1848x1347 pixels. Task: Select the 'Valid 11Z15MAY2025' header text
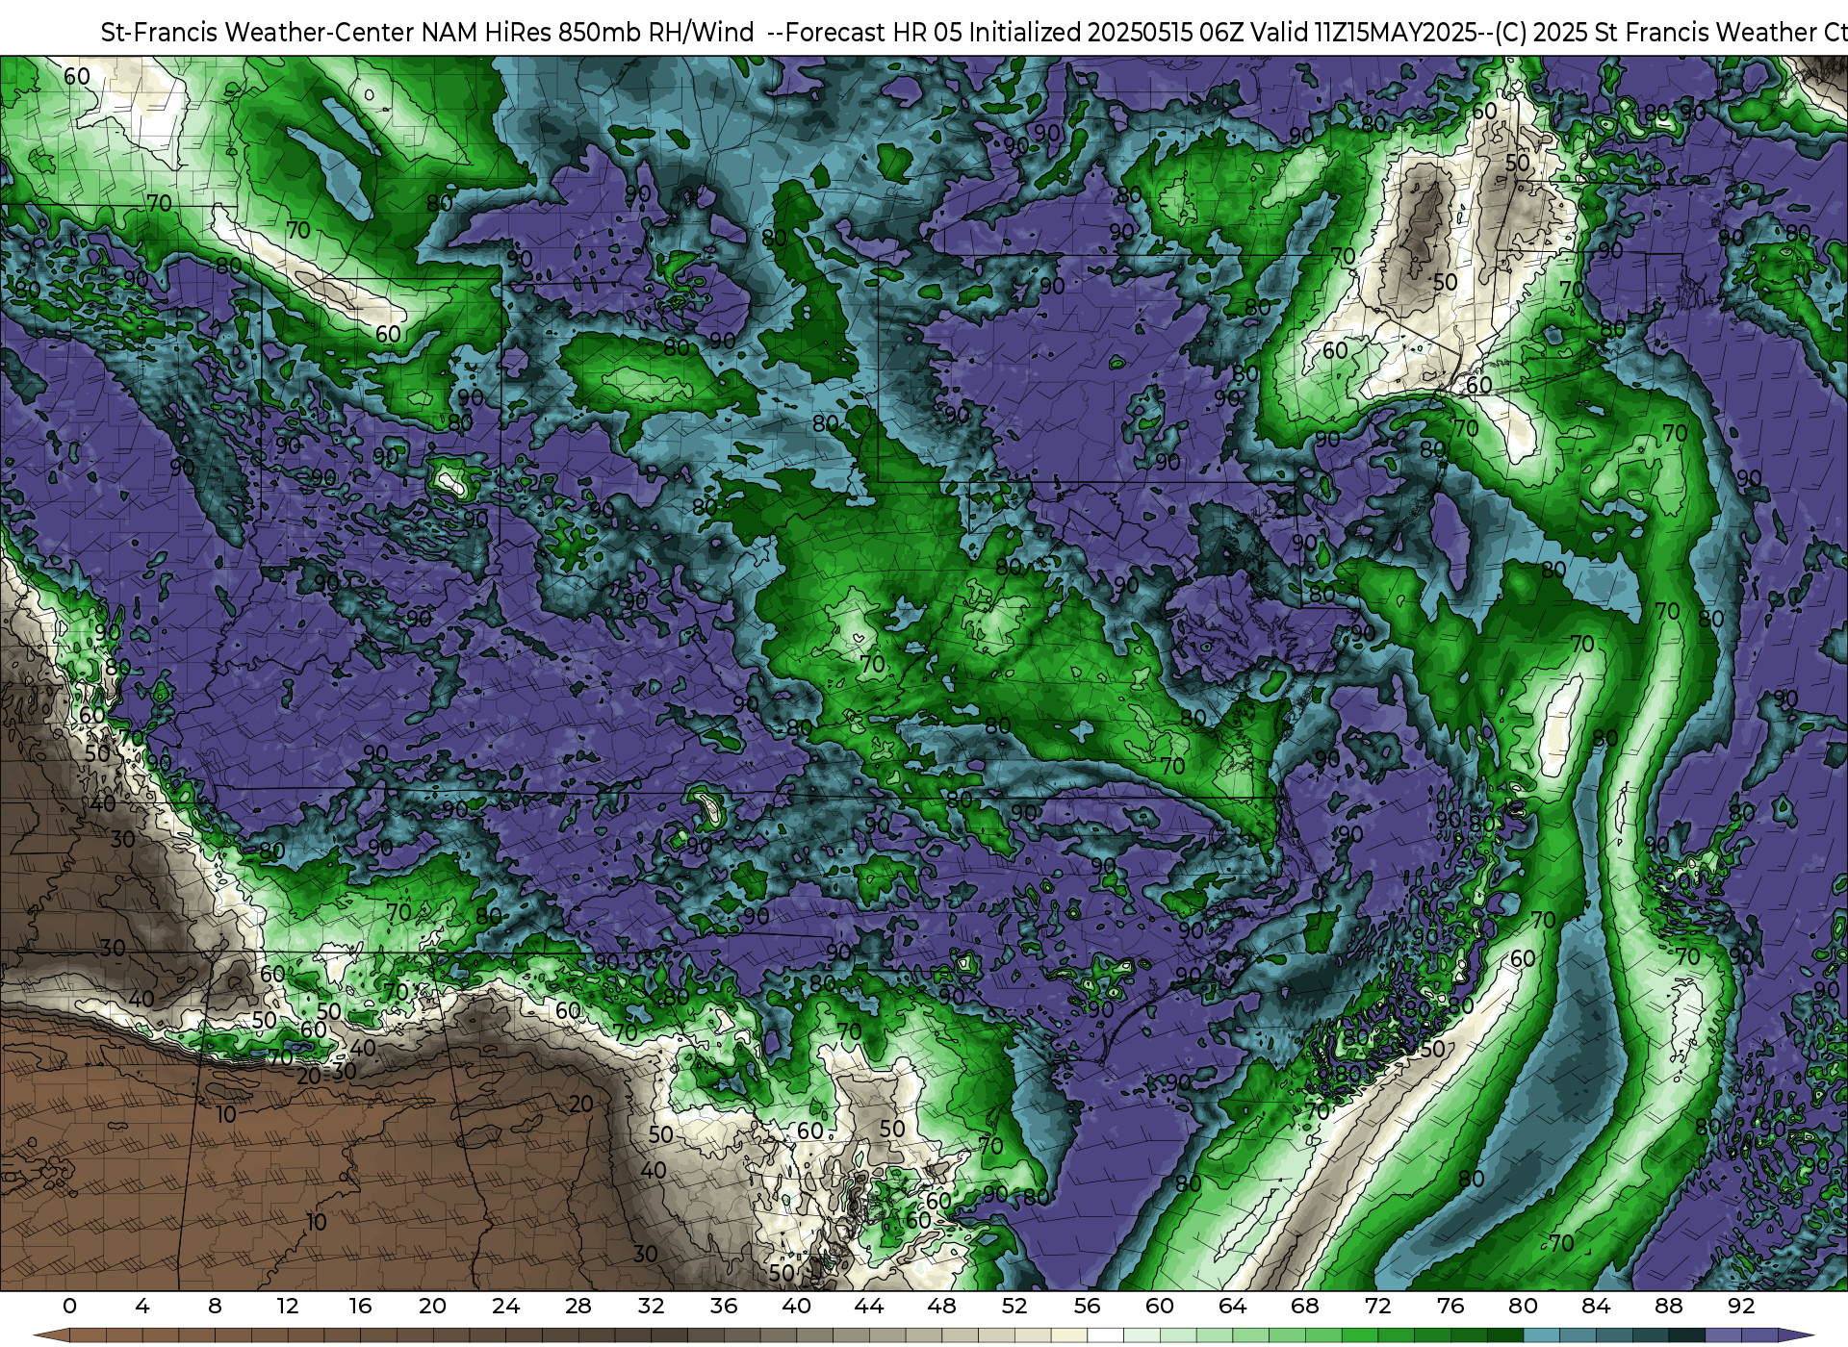point(1362,33)
